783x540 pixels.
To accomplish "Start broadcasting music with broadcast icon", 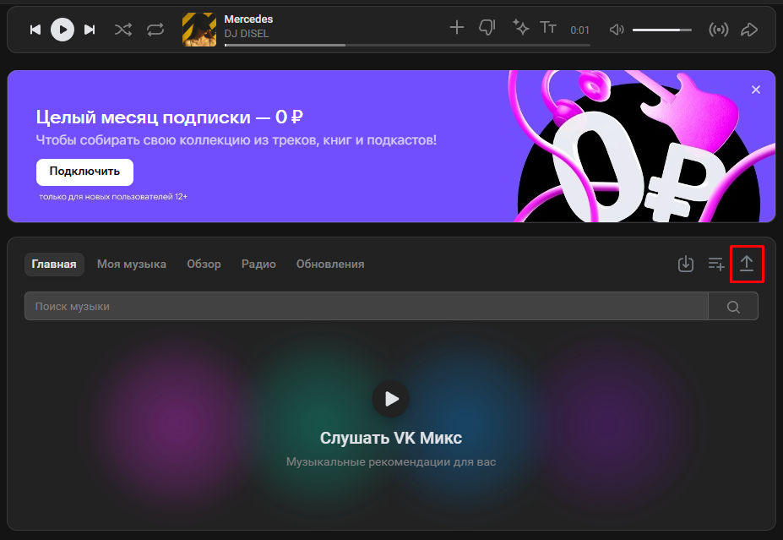I will pyautogui.click(x=719, y=30).
